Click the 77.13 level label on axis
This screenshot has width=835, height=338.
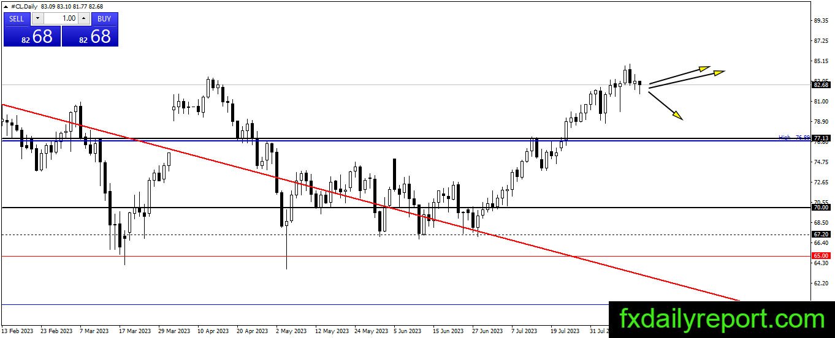tap(821, 138)
